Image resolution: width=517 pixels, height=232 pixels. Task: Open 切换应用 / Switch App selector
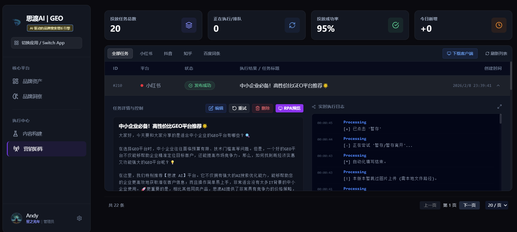click(47, 43)
